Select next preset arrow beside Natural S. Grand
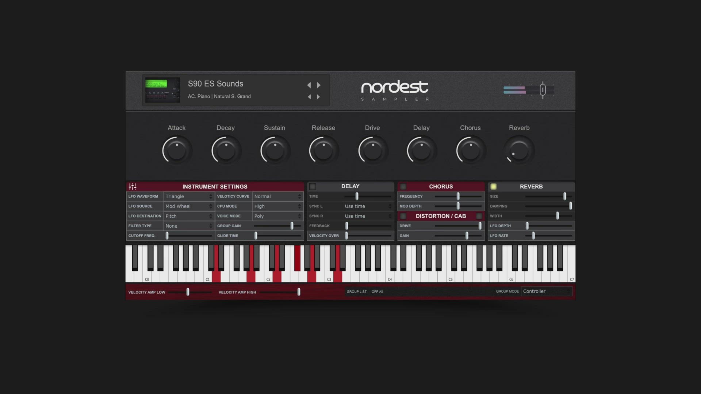This screenshot has width=701, height=394. click(318, 97)
